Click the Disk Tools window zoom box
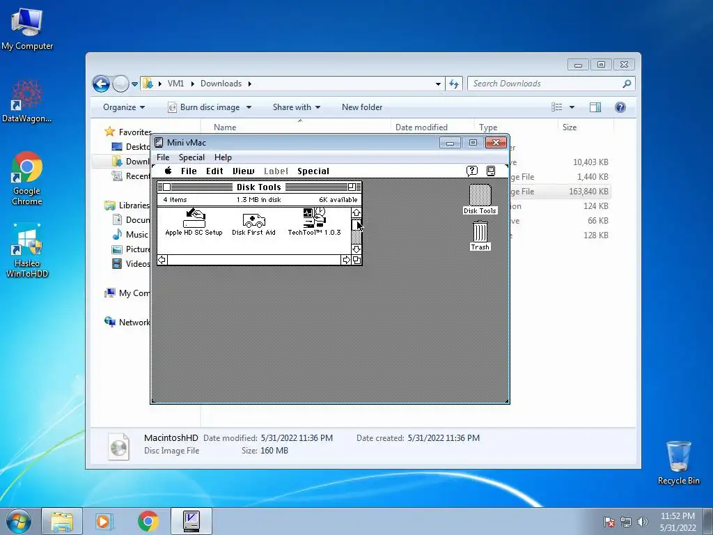Image resolution: width=713 pixels, height=535 pixels. click(x=352, y=187)
